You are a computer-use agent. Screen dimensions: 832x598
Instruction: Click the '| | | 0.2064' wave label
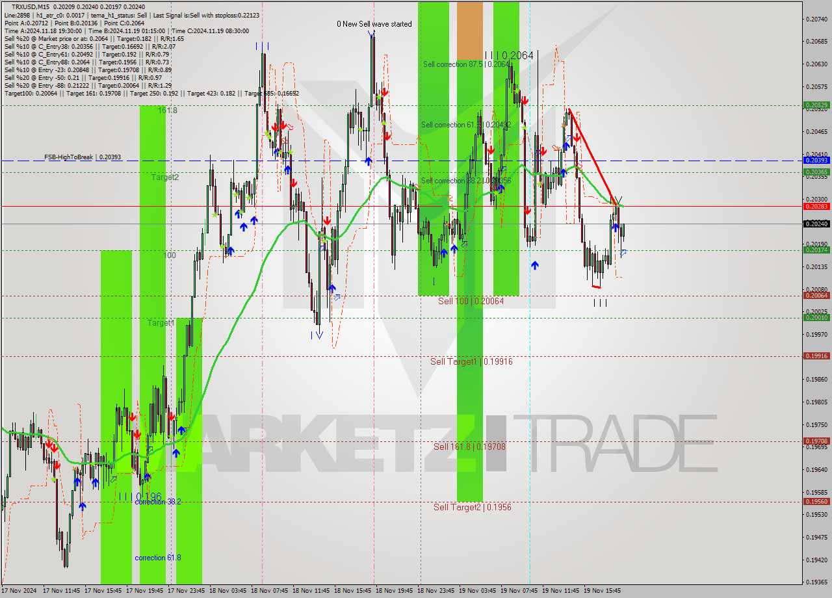point(509,56)
